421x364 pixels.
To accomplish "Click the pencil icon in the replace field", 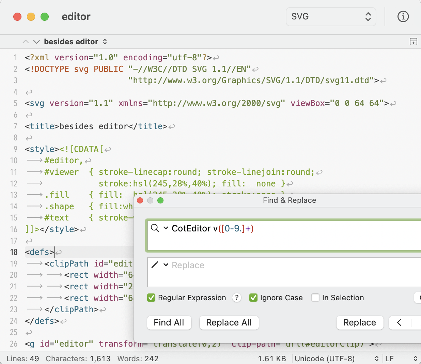I will (154, 265).
